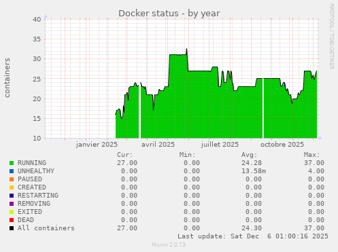
Task: Click the DEAD legend label
Action: click(x=26, y=220)
